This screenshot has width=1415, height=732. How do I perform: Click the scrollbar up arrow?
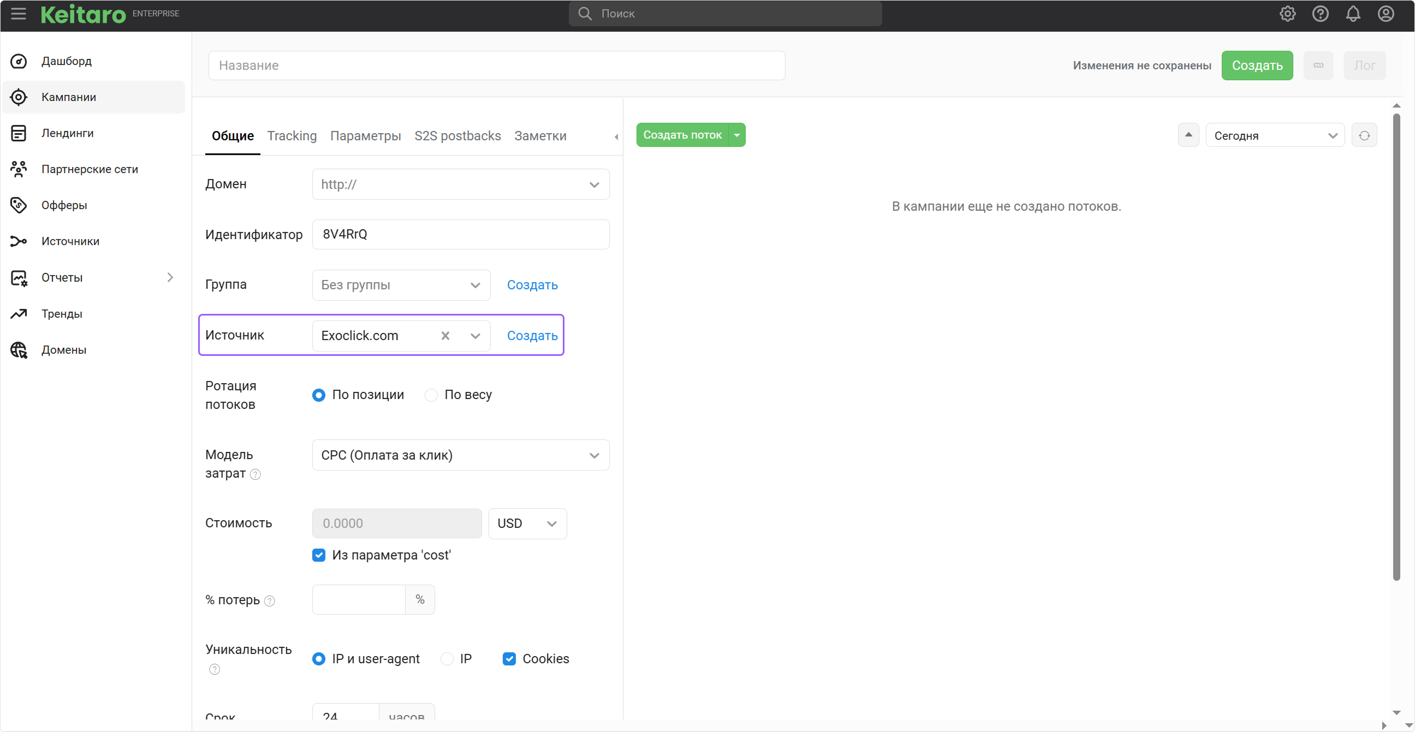(x=1396, y=105)
